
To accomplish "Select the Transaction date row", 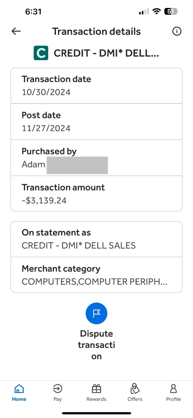I will pos(96,86).
